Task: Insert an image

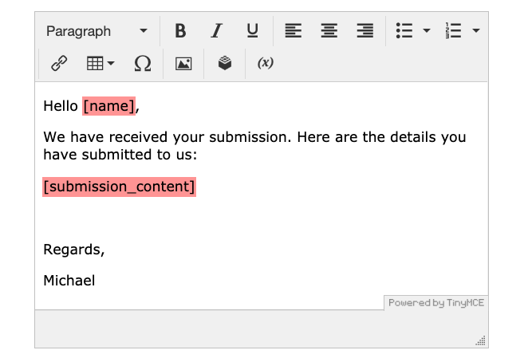Action: pos(183,64)
